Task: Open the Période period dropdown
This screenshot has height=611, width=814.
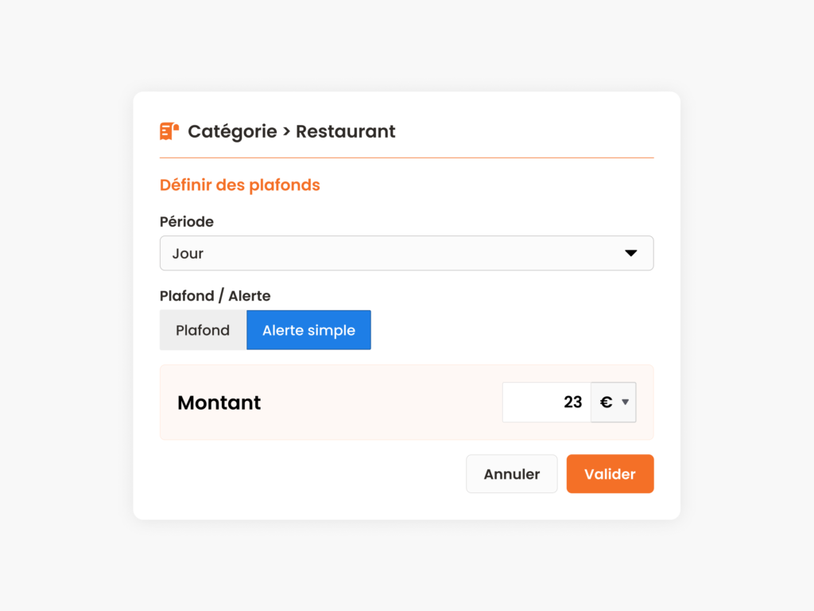Action: (x=406, y=253)
